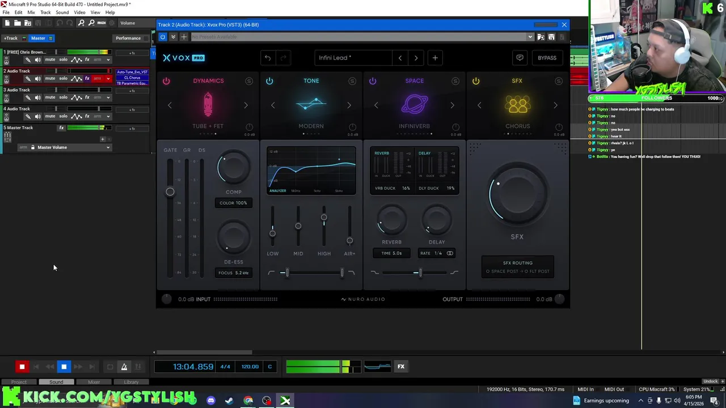Viewport: 726px width, 408px height.
Task: Open Auto-Tune_Evo_VST effect slot
Action: click(132, 72)
